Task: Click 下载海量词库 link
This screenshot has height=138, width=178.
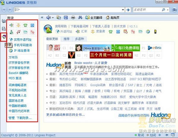Action: click(x=80, y=26)
